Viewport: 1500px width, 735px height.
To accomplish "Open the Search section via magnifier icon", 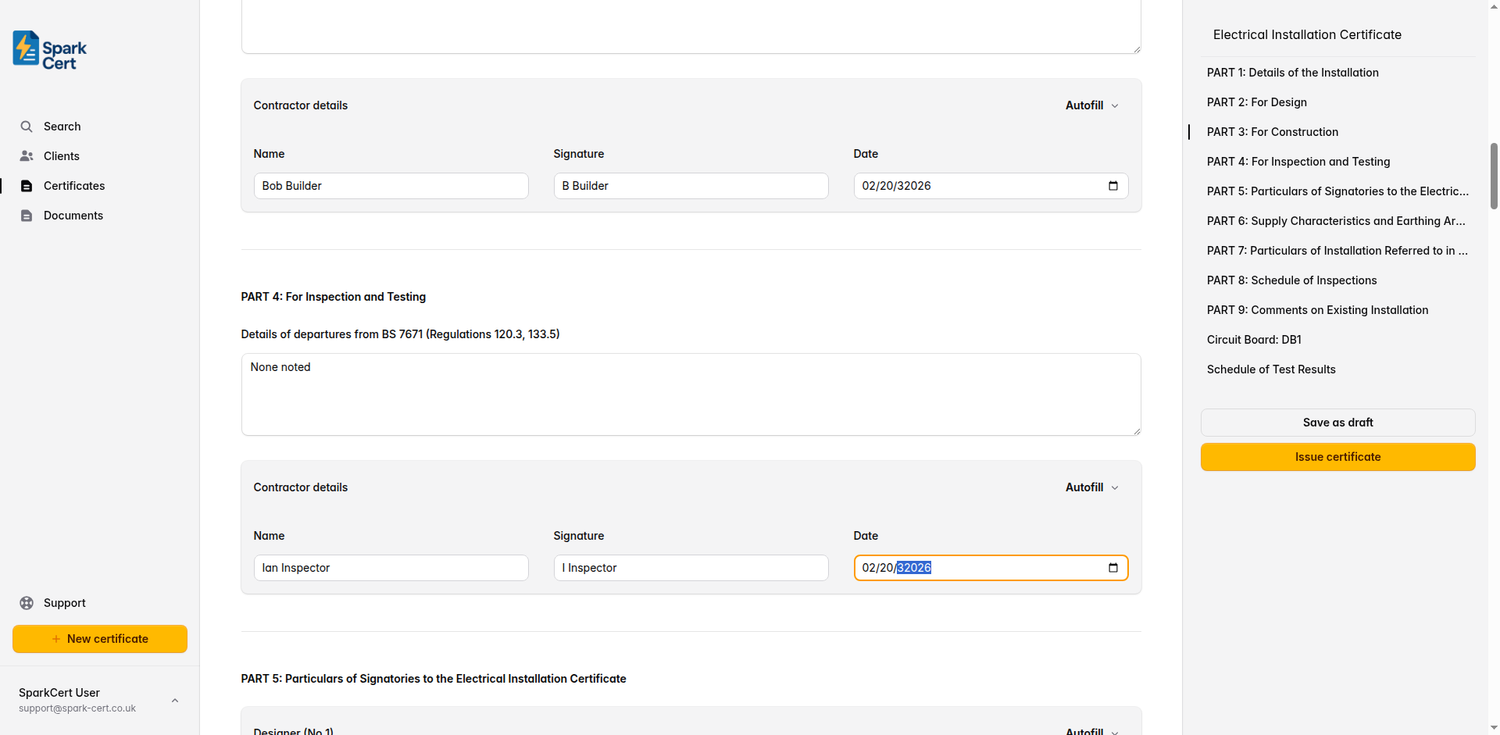I will [27, 126].
